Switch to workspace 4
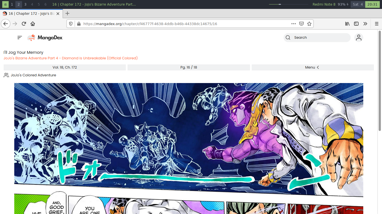 point(32,4)
